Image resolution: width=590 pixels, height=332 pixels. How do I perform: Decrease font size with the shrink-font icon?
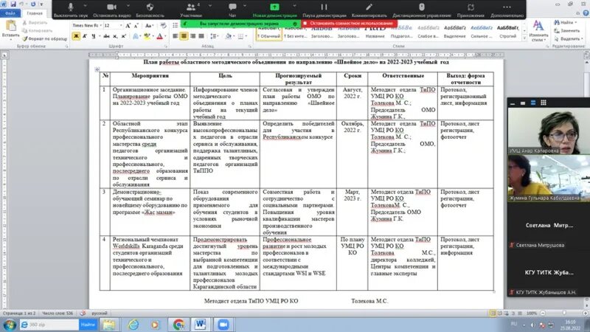[x=136, y=25]
